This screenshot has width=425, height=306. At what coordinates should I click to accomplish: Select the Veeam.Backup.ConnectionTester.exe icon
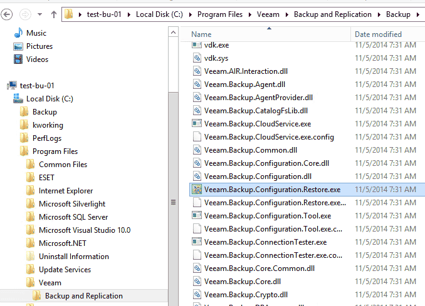[x=197, y=242]
